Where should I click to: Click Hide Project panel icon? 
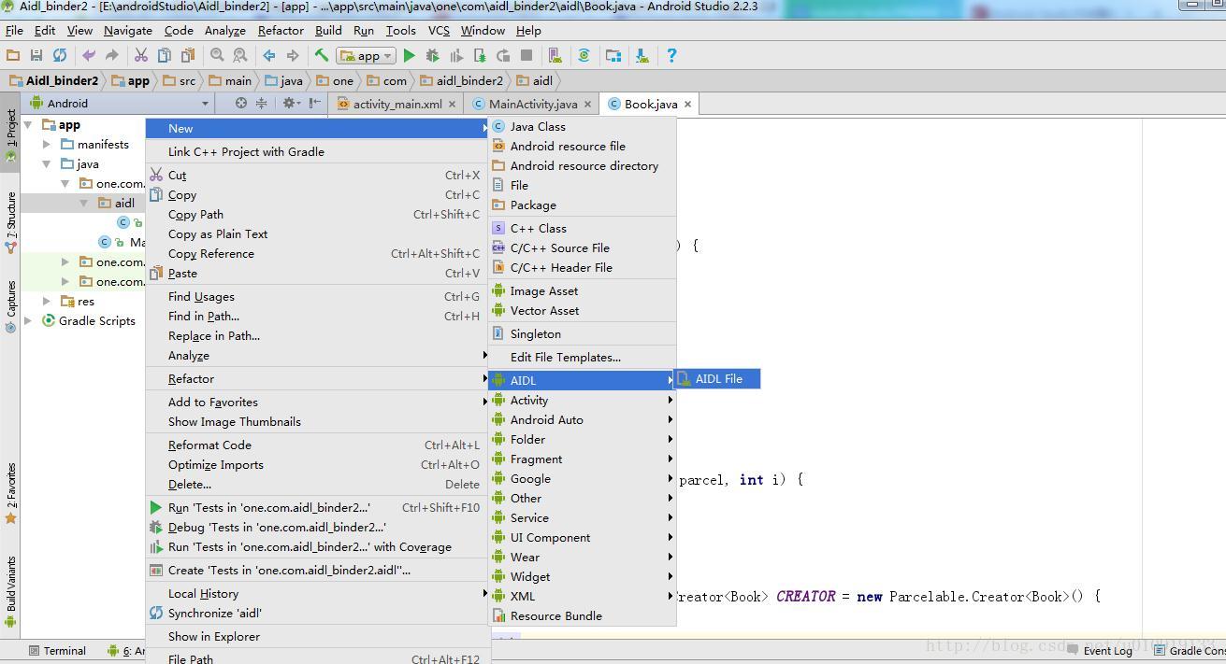[315, 104]
